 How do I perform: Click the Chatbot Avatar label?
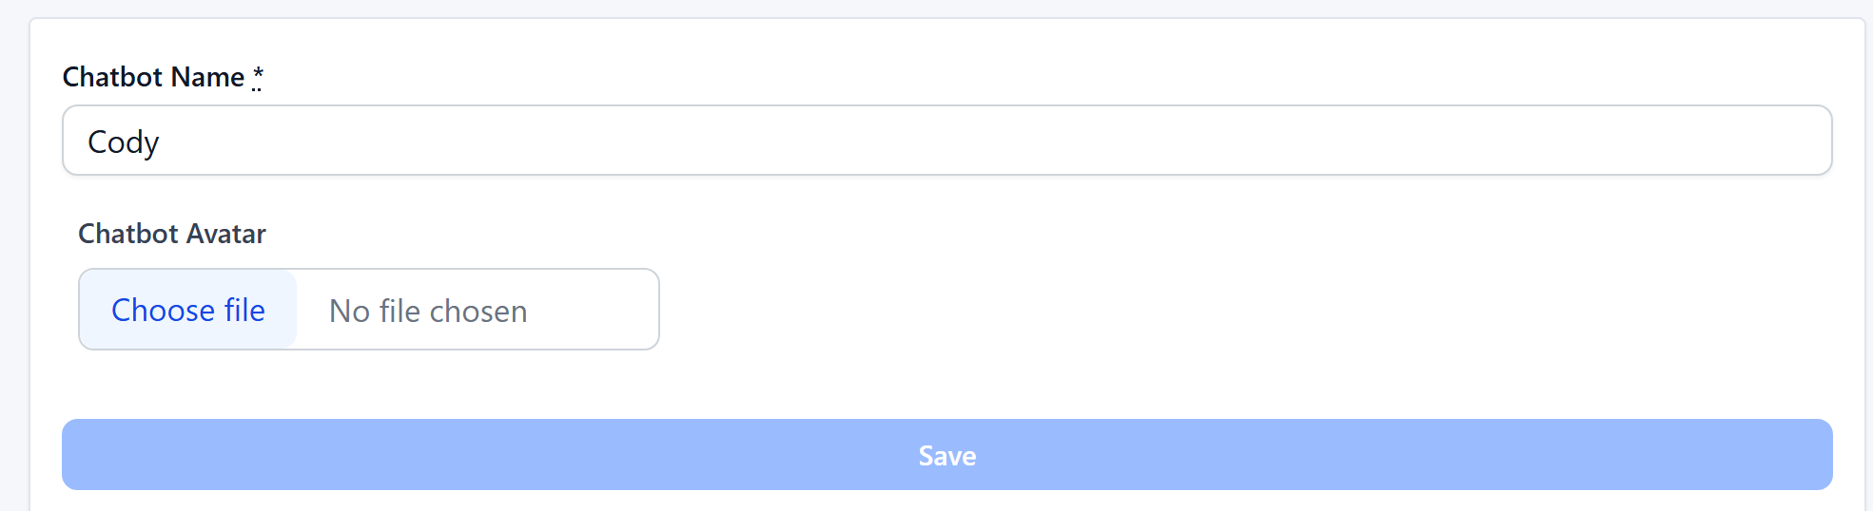coord(172,234)
